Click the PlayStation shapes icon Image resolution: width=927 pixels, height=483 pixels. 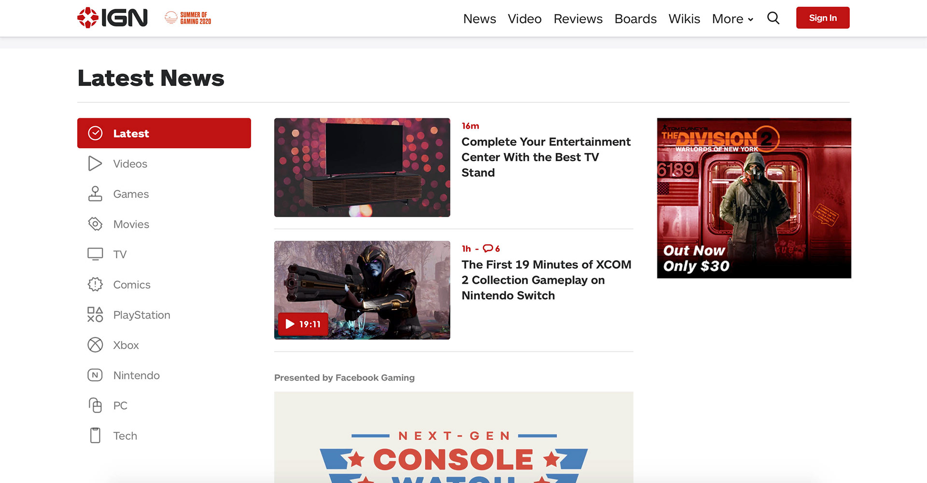95,315
